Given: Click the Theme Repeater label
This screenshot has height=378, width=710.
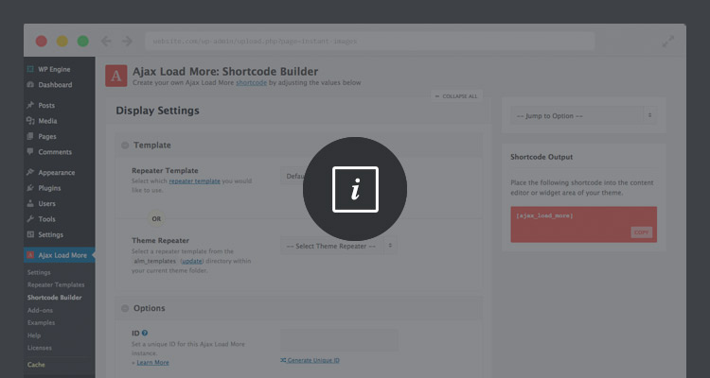Looking at the screenshot, I should [x=160, y=241].
